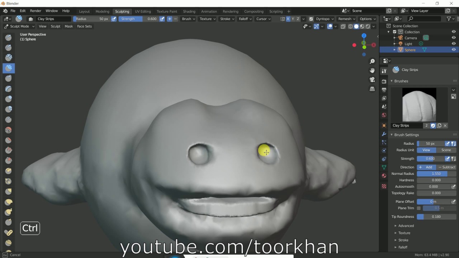Toggle Z axis symmetry
This screenshot has width=459, height=258.
coord(298,19)
